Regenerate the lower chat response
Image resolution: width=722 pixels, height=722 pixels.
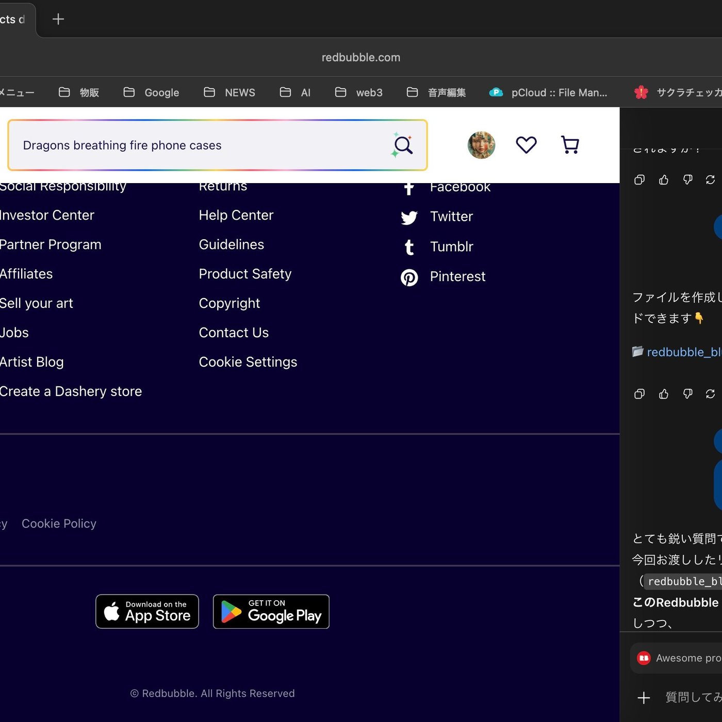pyautogui.click(x=710, y=394)
